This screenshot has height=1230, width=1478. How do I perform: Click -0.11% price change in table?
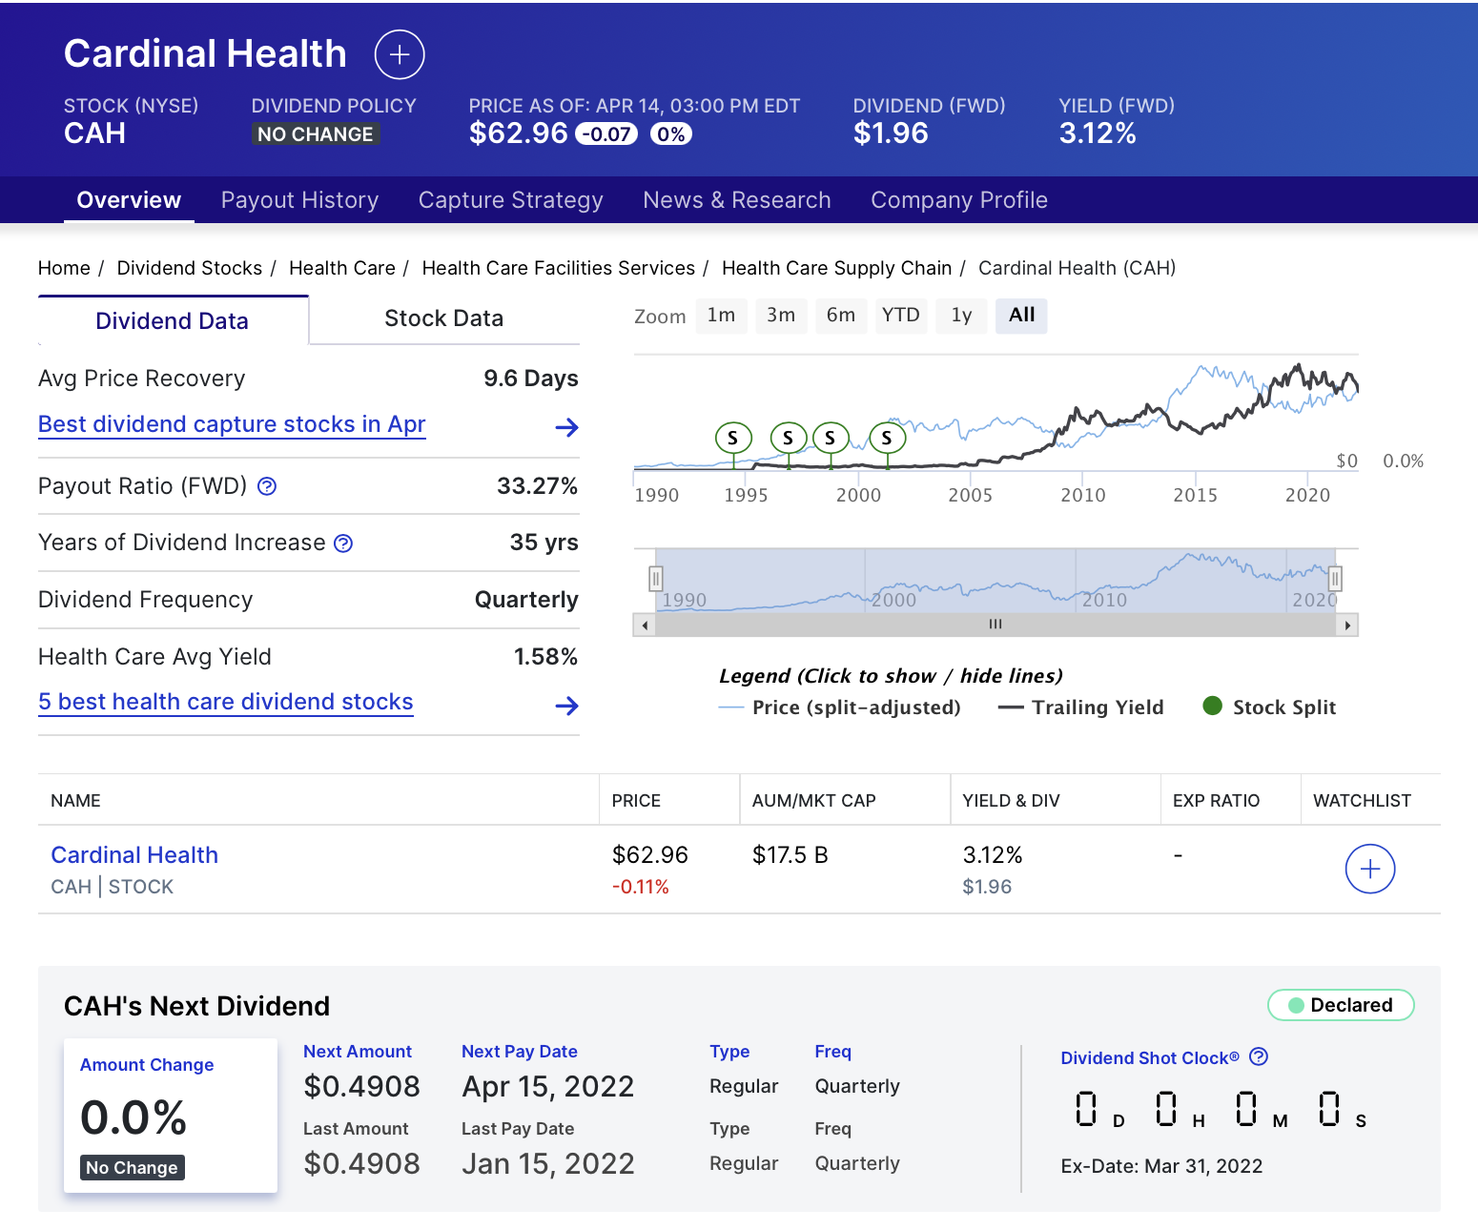[640, 888]
